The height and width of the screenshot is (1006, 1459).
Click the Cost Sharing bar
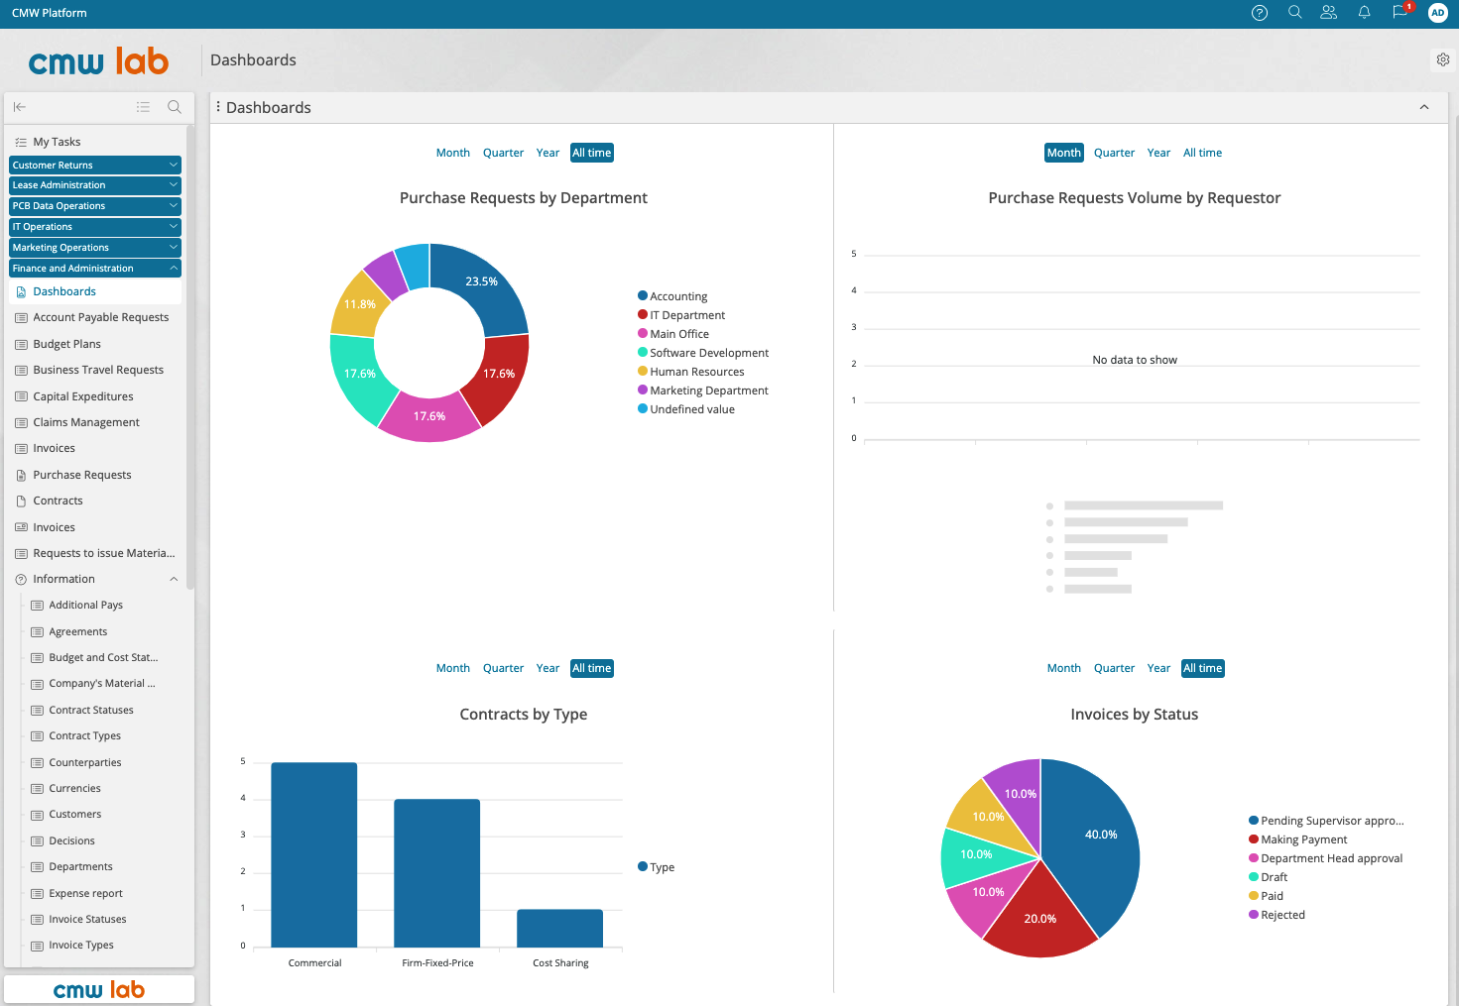pos(559,929)
